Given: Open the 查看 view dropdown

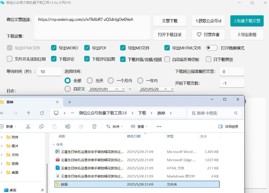Looking at the screenshot, I should (x=139, y=127).
